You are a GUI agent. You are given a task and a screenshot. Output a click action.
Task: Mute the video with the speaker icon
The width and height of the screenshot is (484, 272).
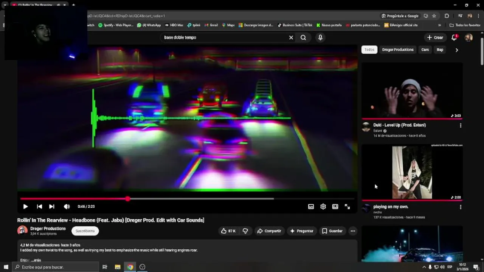coord(67,207)
